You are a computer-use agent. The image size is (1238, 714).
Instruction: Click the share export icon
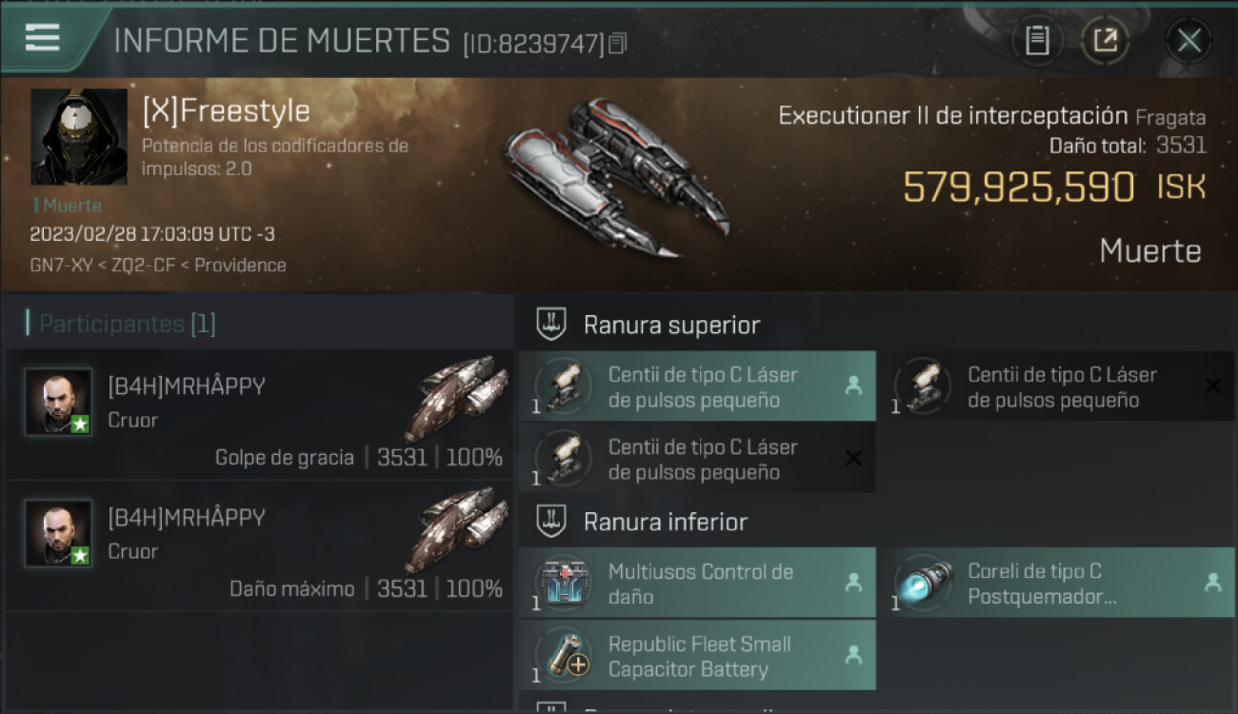[x=1105, y=40]
